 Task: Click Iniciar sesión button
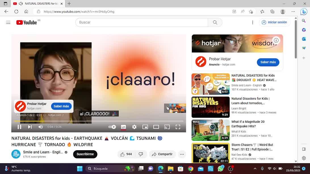click(275, 22)
